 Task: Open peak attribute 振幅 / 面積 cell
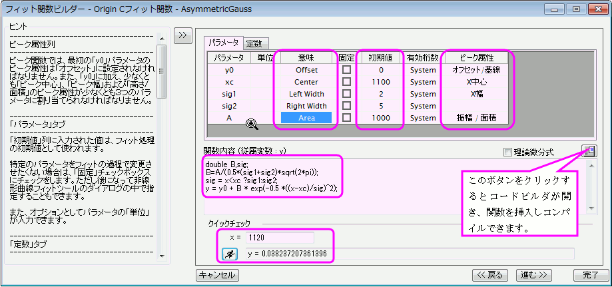(476, 118)
